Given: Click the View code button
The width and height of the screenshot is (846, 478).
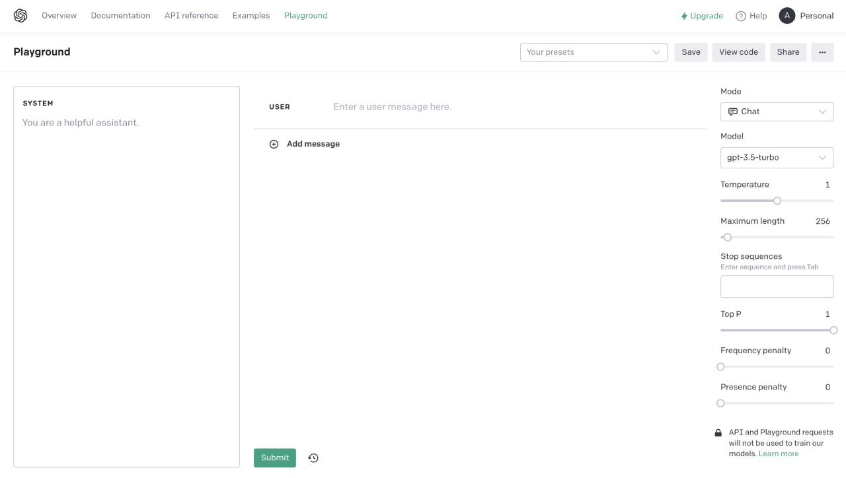Looking at the screenshot, I should [738, 52].
